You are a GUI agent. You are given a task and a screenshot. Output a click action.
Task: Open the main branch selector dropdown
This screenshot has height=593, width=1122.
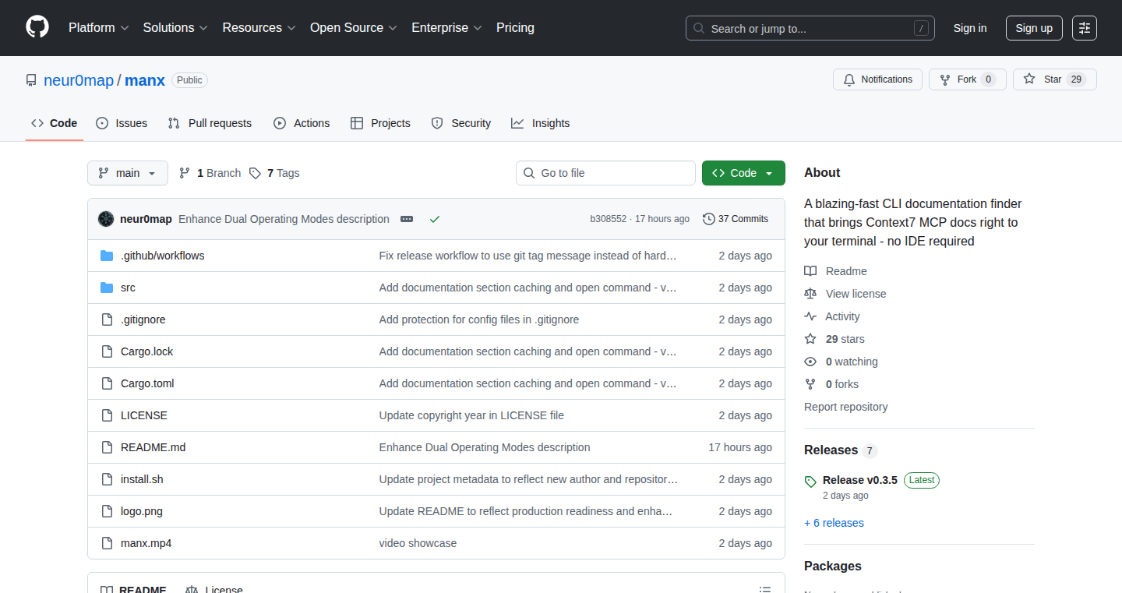tap(128, 173)
